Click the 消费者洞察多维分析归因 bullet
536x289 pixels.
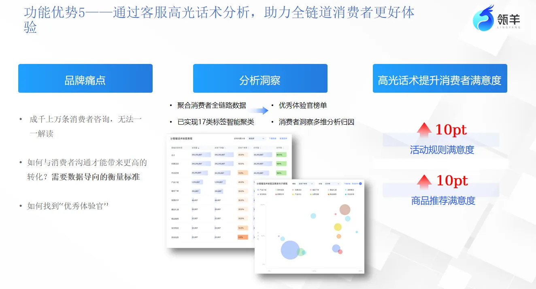coord(317,122)
